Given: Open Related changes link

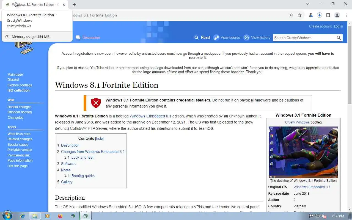Looking at the screenshot, I should point(20,139).
